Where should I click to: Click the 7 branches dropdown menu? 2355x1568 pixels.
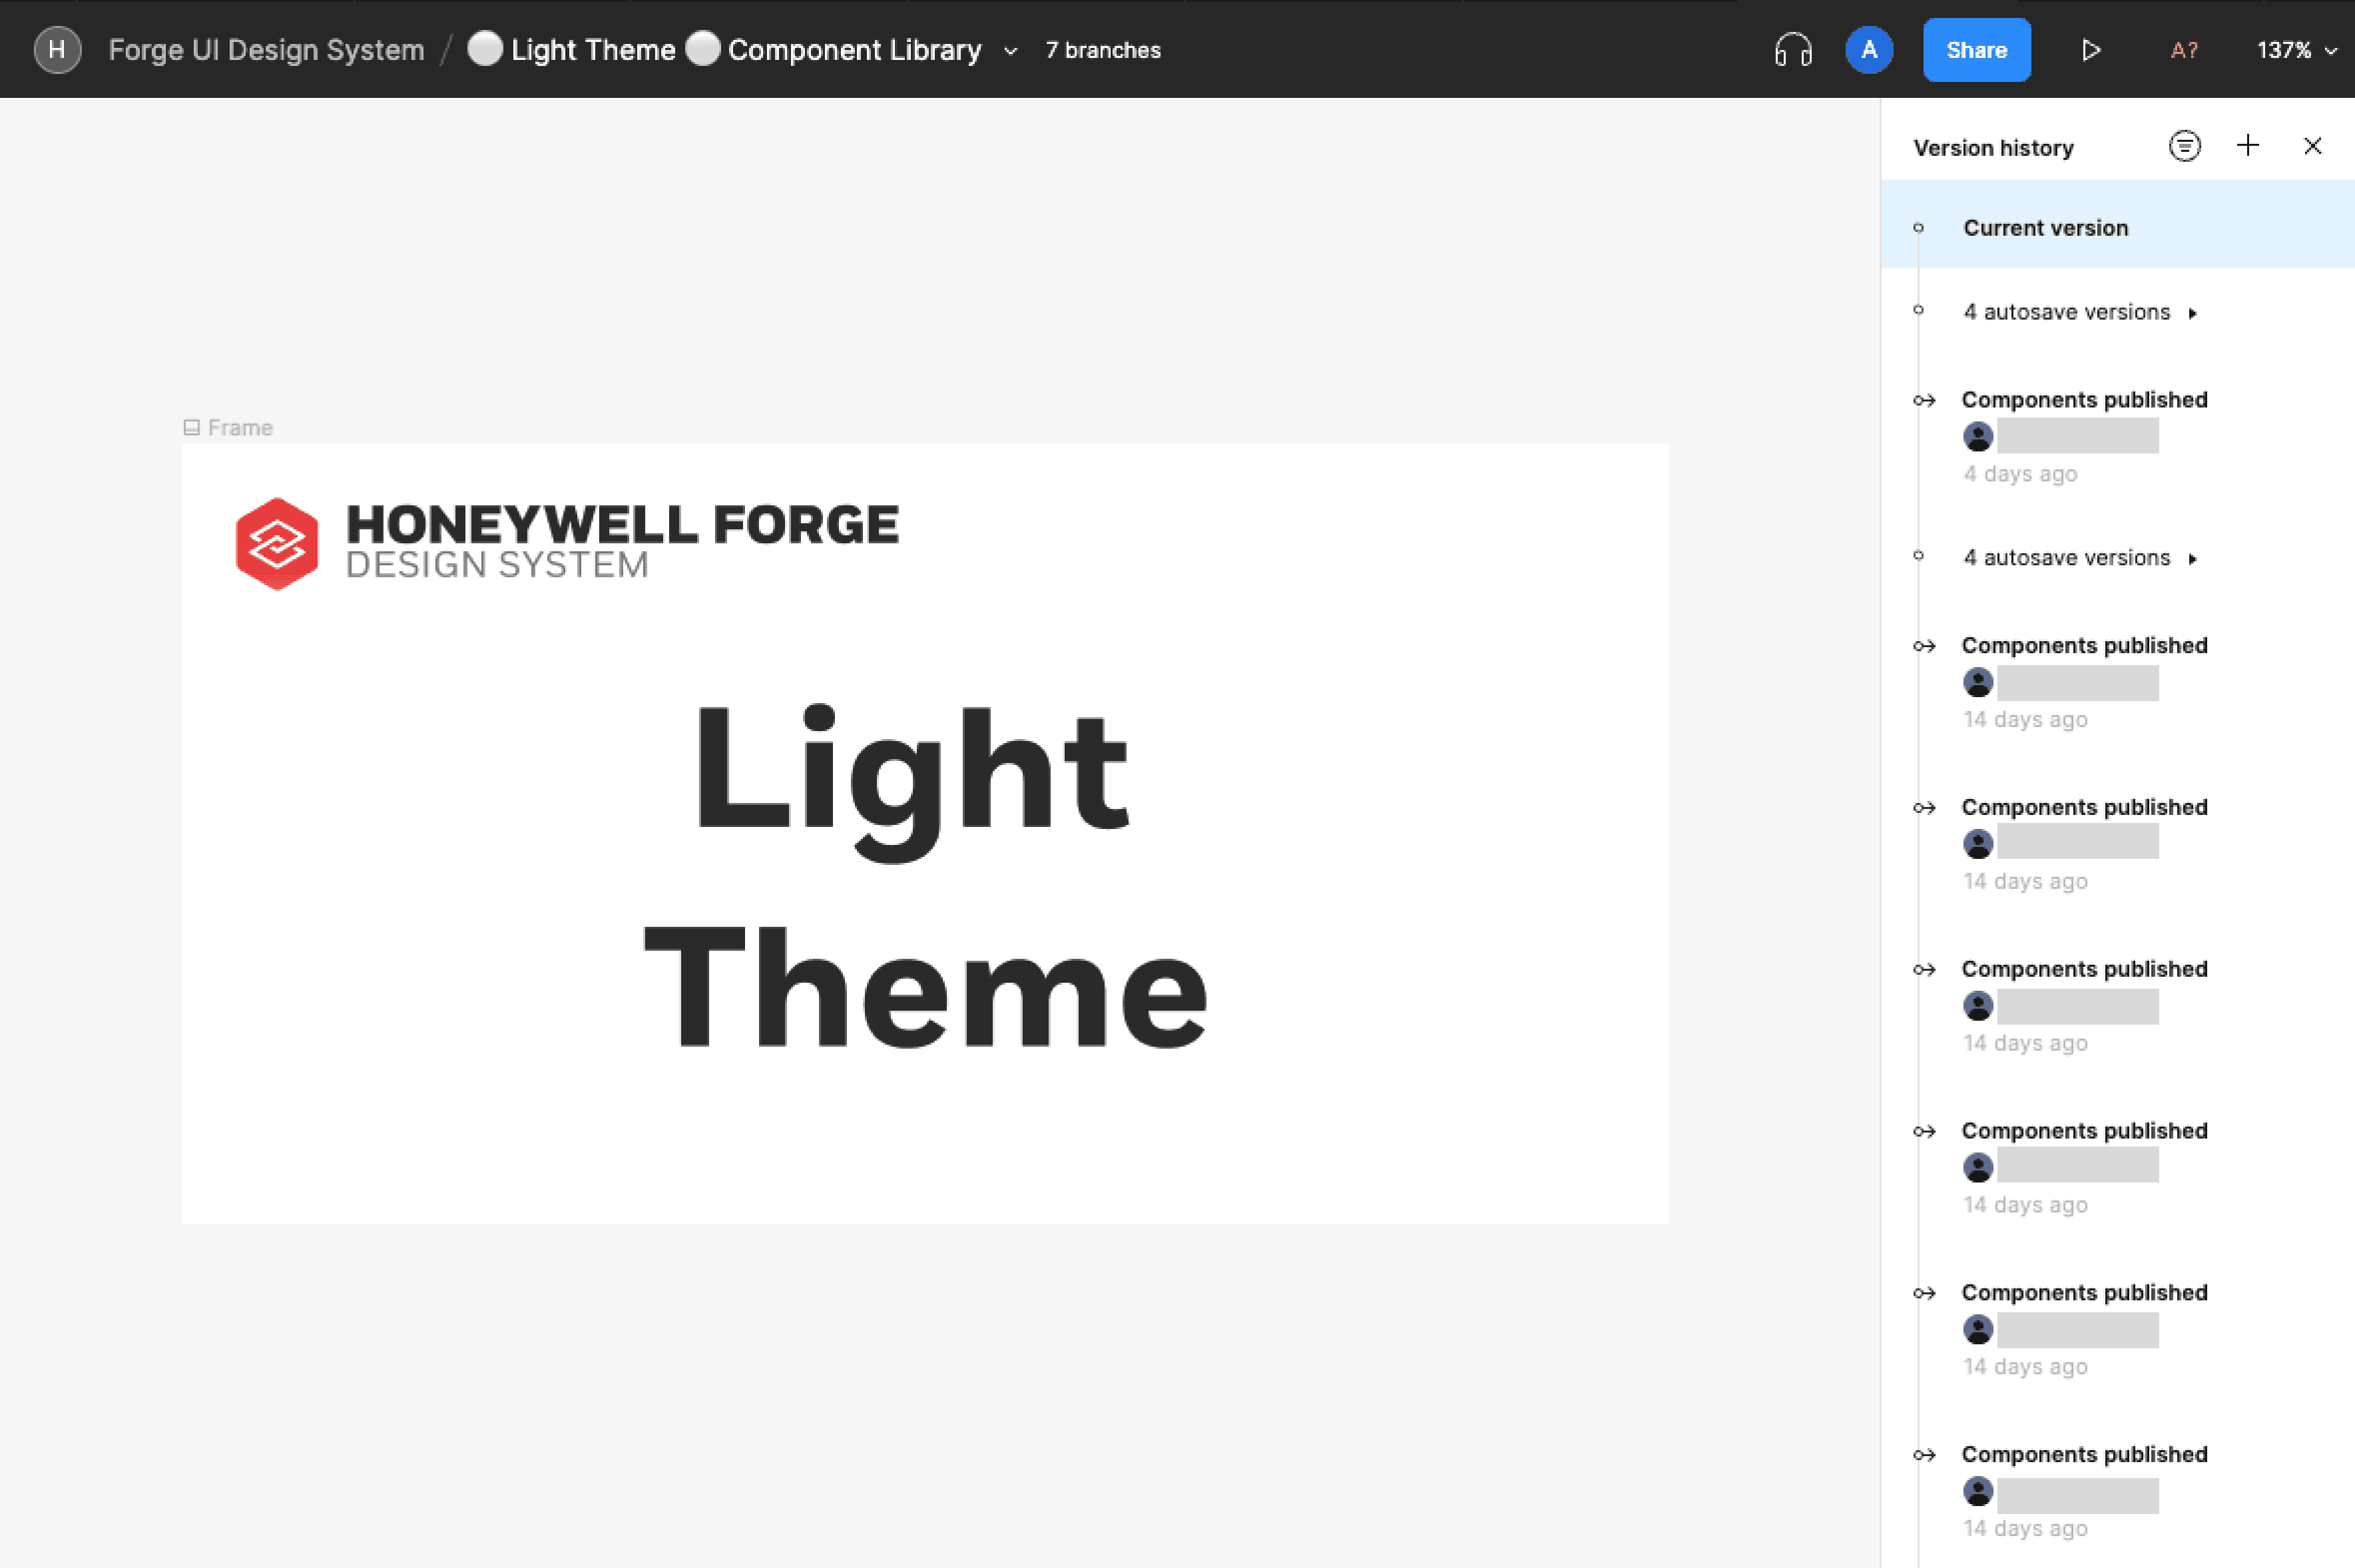(x=1104, y=49)
